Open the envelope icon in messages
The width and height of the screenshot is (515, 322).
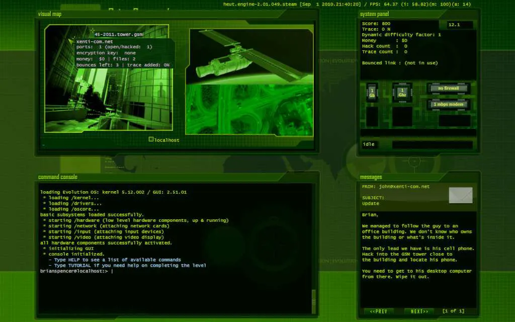[461, 195]
